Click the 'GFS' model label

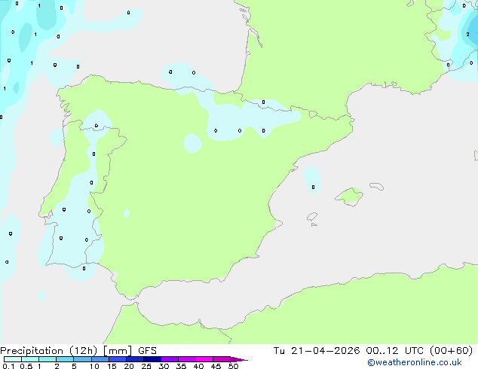tap(147, 351)
